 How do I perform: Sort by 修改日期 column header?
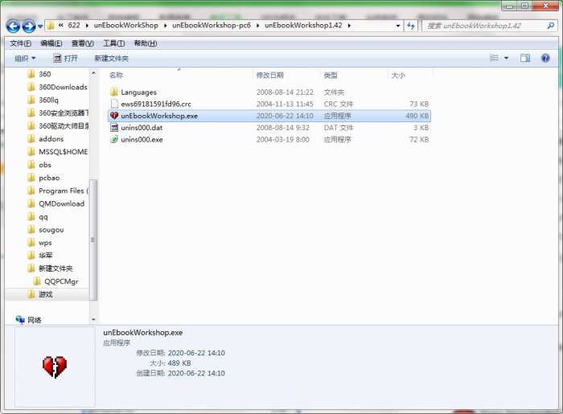(269, 76)
